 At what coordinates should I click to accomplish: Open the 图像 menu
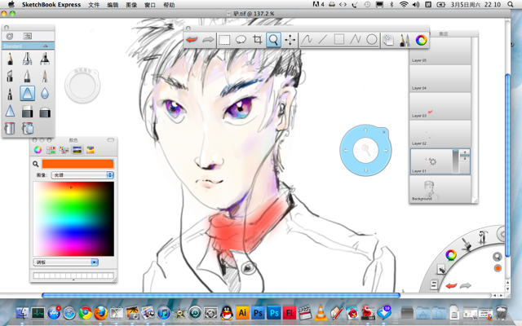point(131,5)
